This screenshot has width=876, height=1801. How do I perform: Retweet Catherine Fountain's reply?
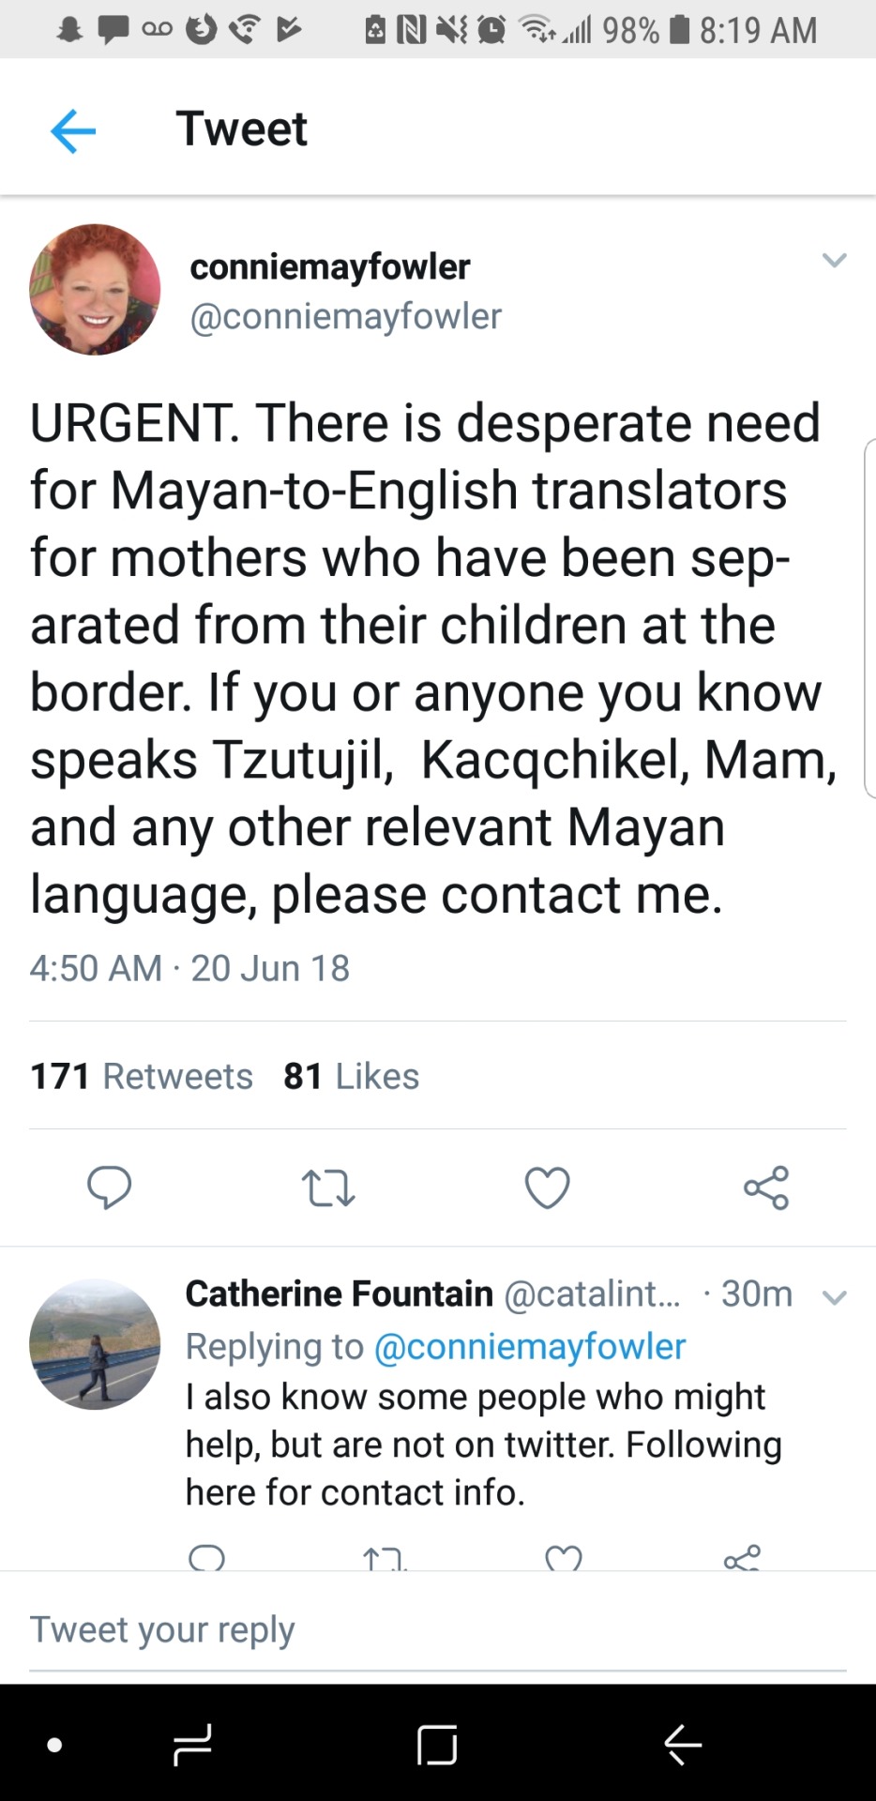point(384,1558)
